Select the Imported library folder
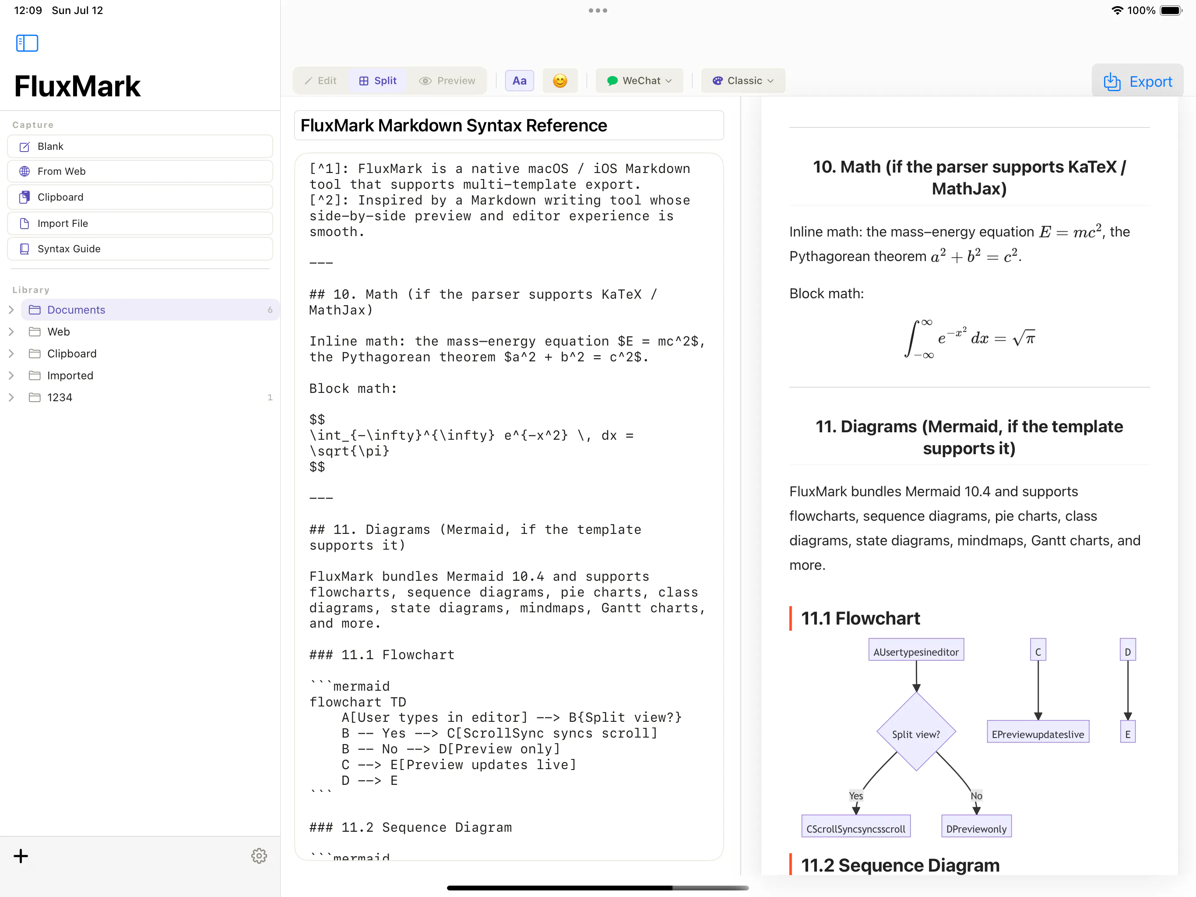Viewport: 1196px width, 897px height. coord(150,375)
